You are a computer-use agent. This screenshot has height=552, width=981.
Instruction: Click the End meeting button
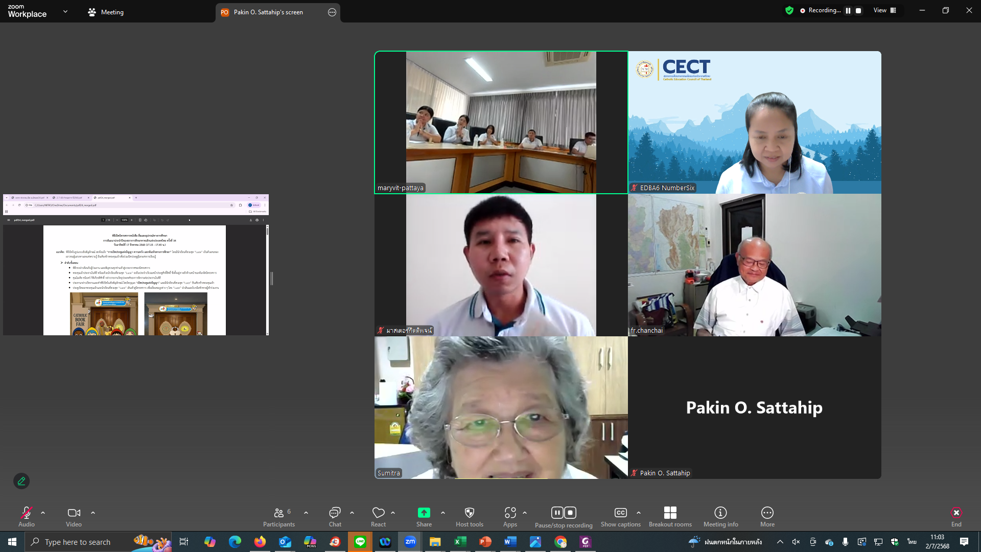956,513
